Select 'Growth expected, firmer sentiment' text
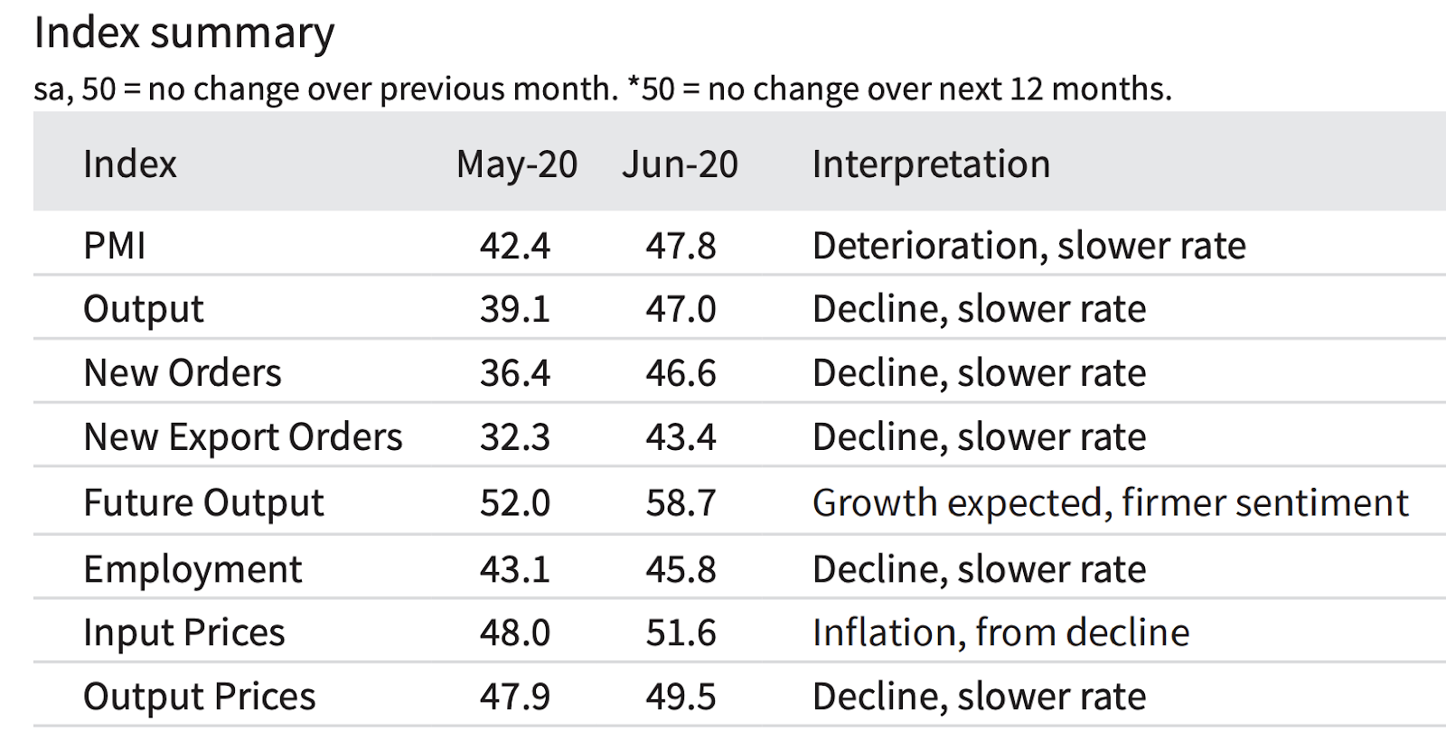The image size is (1446, 749). coord(1110,503)
